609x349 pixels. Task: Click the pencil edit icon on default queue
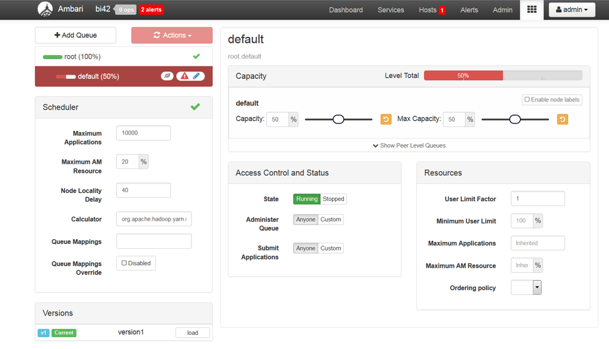(x=197, y=76)
